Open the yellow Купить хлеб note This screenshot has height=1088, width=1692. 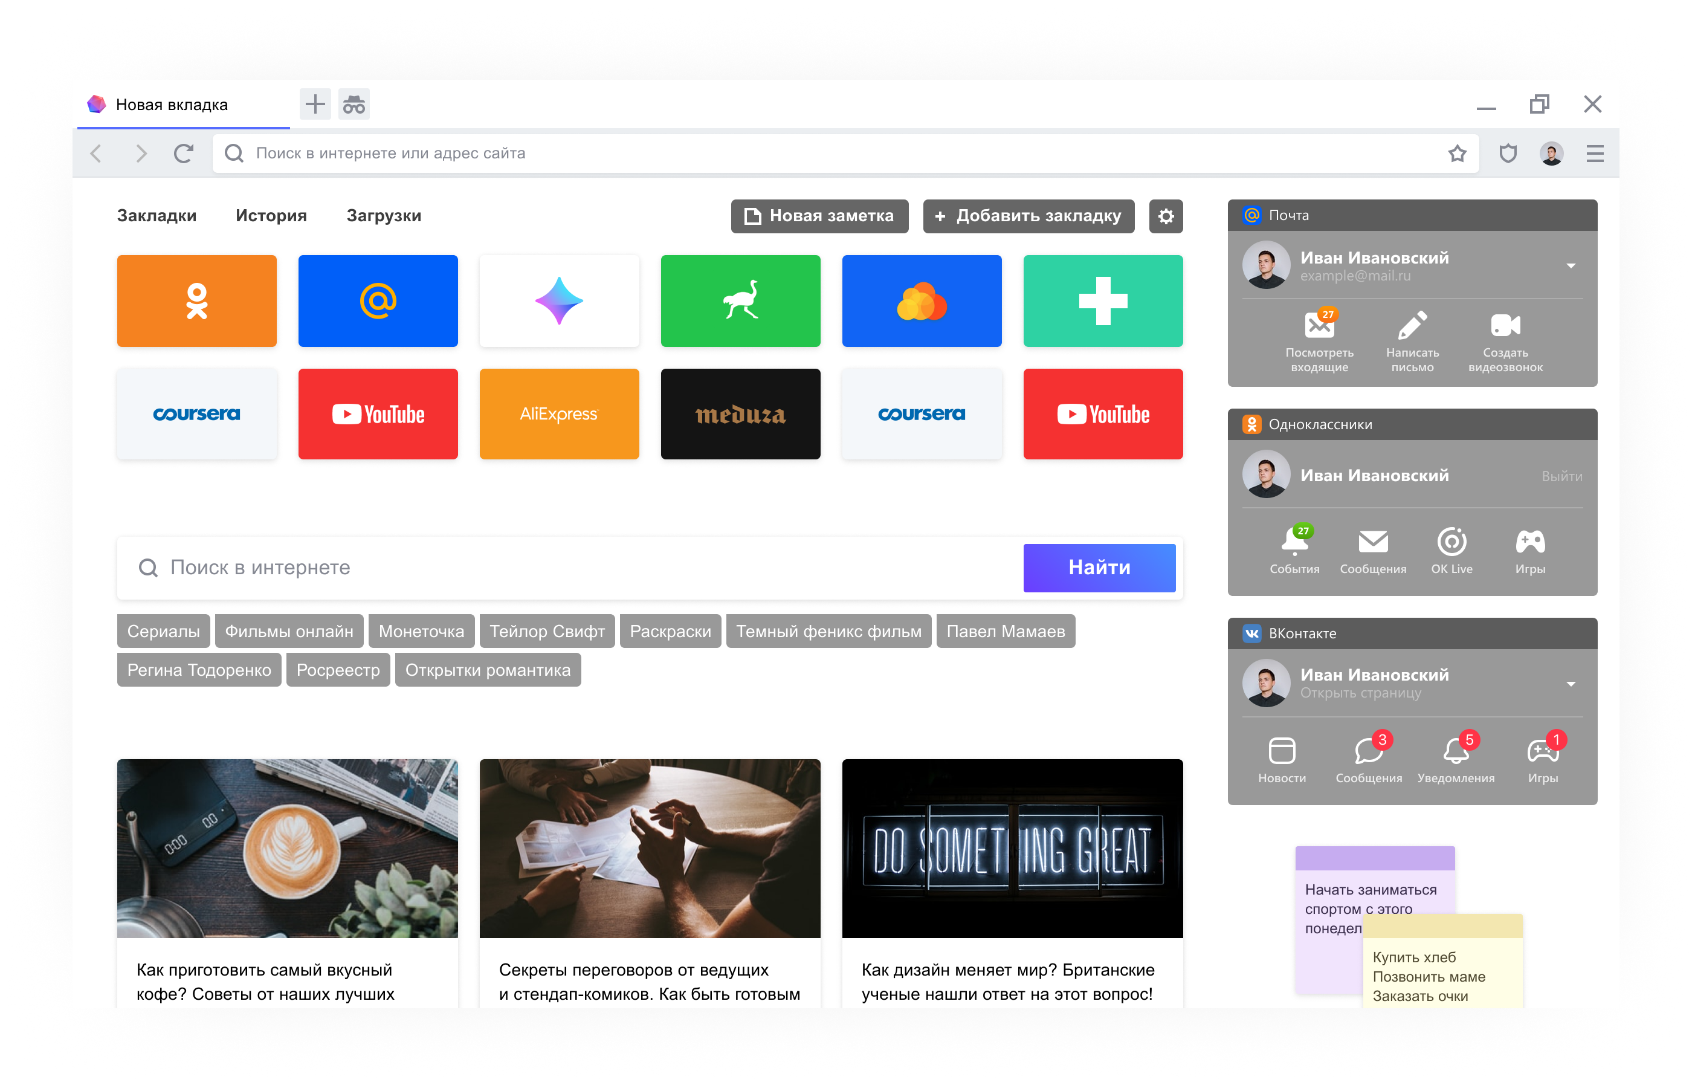tap(1442, 962)
